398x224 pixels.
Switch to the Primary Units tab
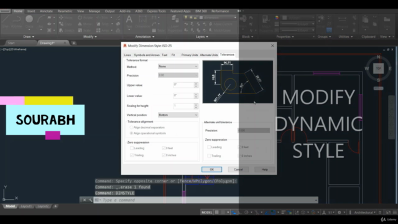tap(190, 55)
